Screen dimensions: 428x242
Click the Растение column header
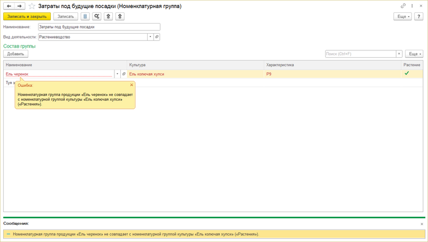[412, 65]
